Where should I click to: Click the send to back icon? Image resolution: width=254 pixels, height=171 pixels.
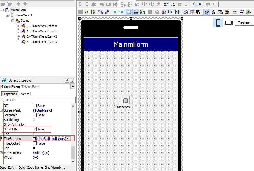coord(107,12)
